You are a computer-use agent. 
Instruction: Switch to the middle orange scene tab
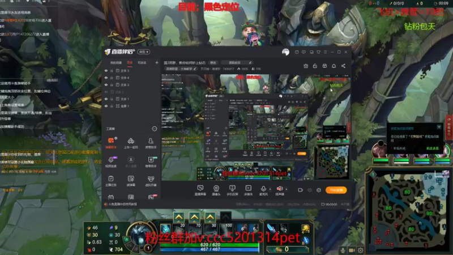[130, 63]
